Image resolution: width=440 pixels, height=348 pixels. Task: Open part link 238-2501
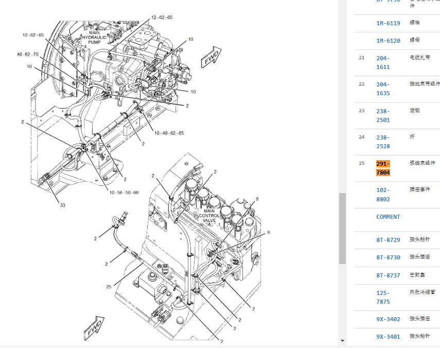coord(383,115)
